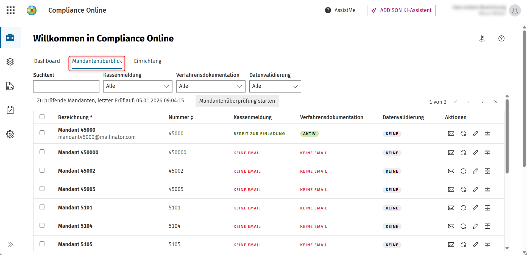Check the box for Mandant 45002
The width and height of the screenshot is (527, 255).
(42, 170)
